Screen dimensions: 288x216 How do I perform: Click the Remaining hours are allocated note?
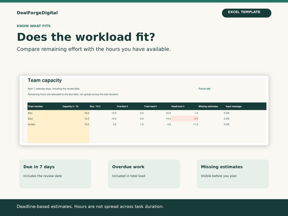(x=73, y=94)
